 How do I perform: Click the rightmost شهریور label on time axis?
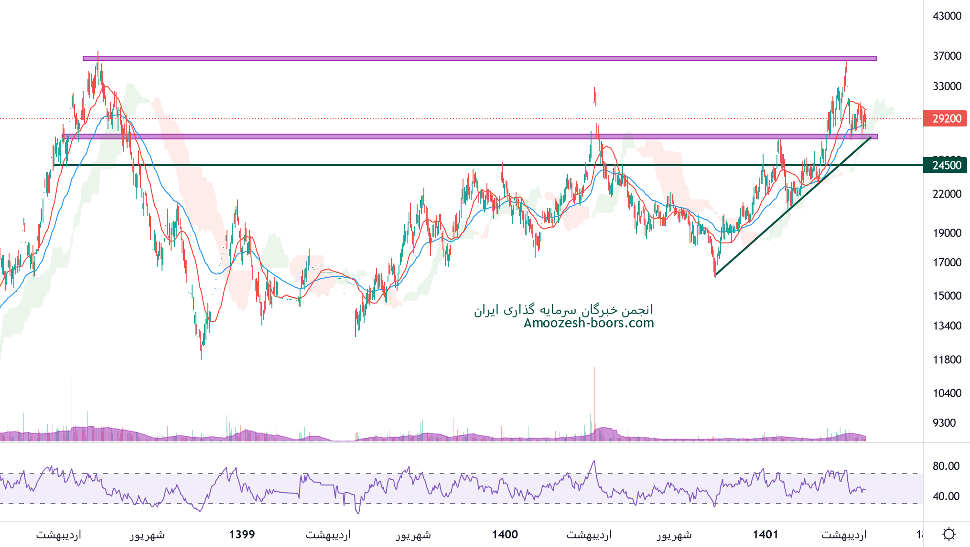[x=674, y=535]
